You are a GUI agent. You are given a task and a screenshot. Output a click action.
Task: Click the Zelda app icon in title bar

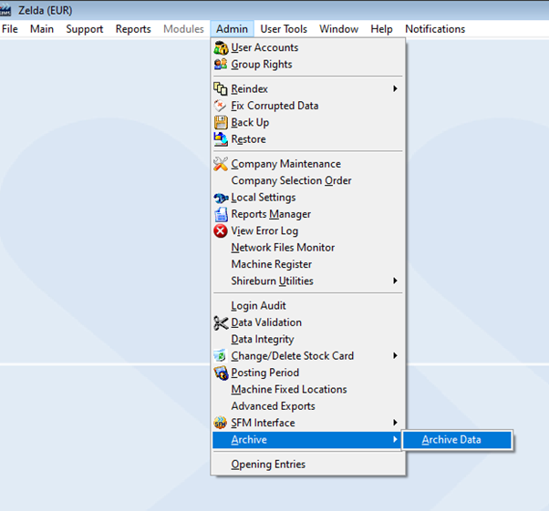[x=5, y=10]
